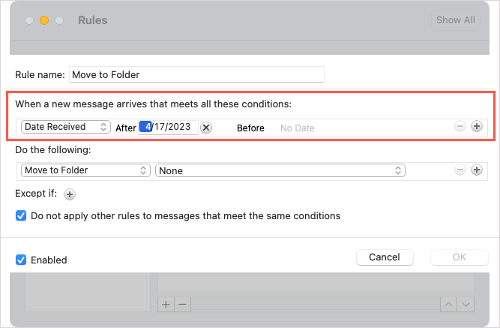Click the Show All button
The height and width of the screenshot is (328, 500).
point(455,20)
